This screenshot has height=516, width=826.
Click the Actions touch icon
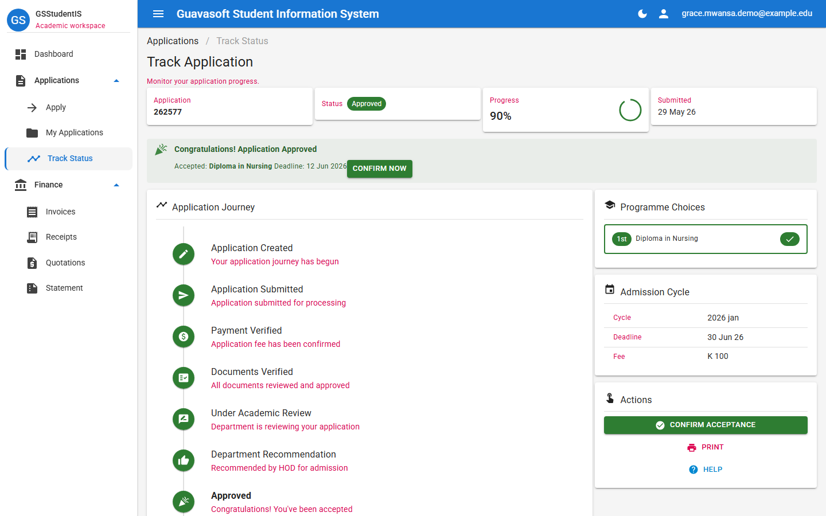[610, 398]
